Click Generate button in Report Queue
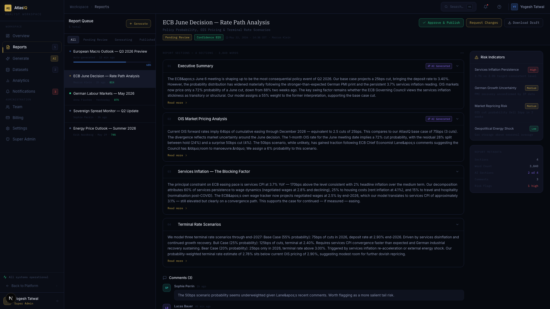Viewport: 550px width, 309px height. pyautogui.click(x=138, y=24)
